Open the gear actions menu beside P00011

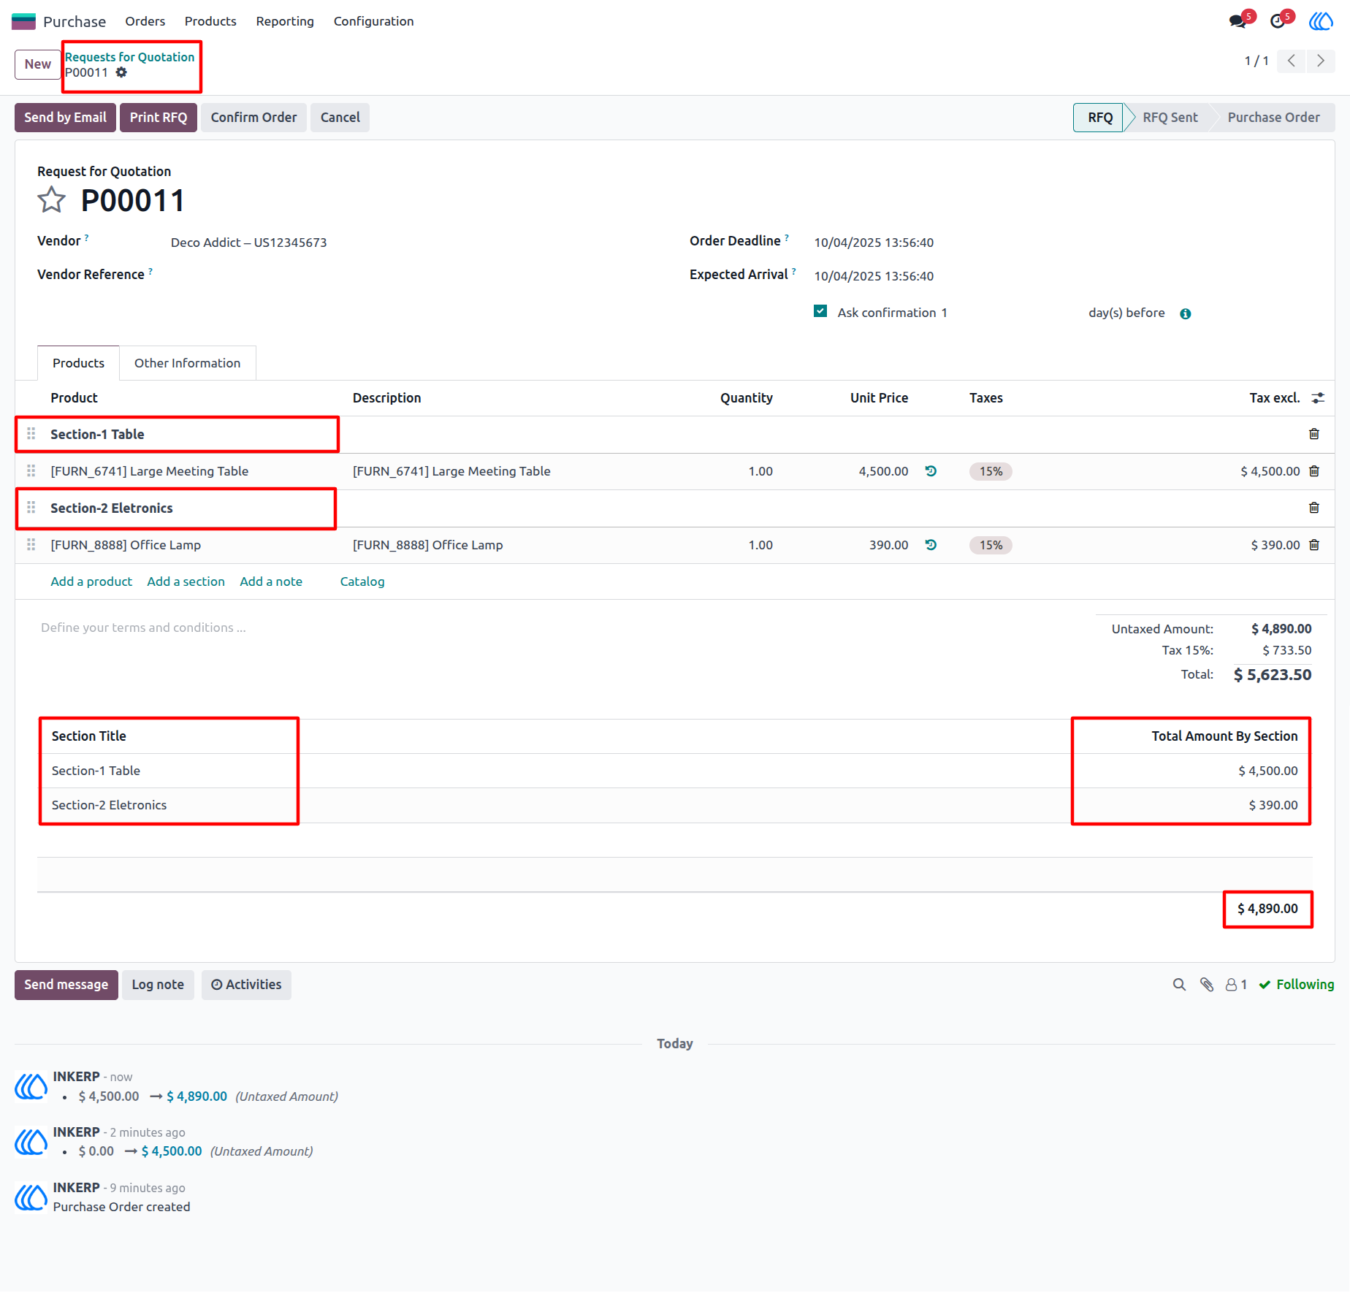coord(121,72)
